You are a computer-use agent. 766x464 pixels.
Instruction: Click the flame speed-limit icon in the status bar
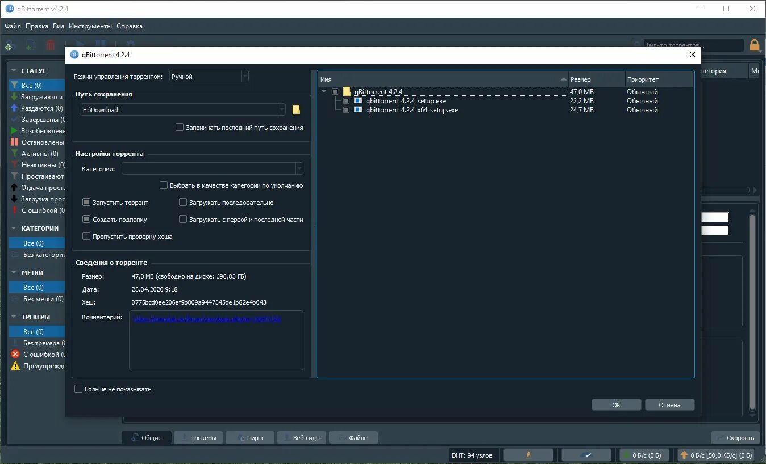pos(528,454)
